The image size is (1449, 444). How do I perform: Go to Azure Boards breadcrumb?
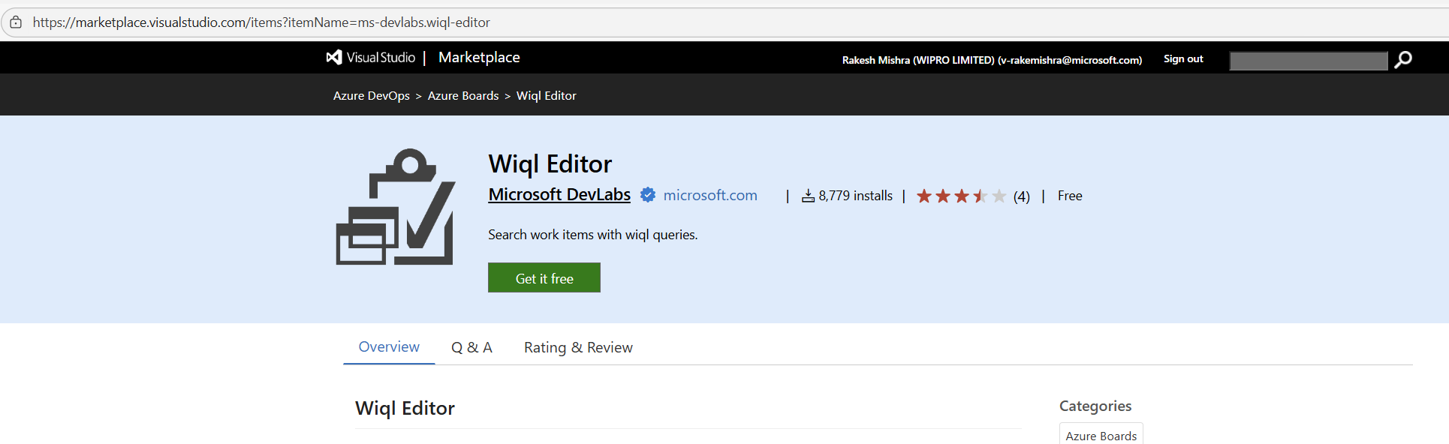click(x=463, y=95)
